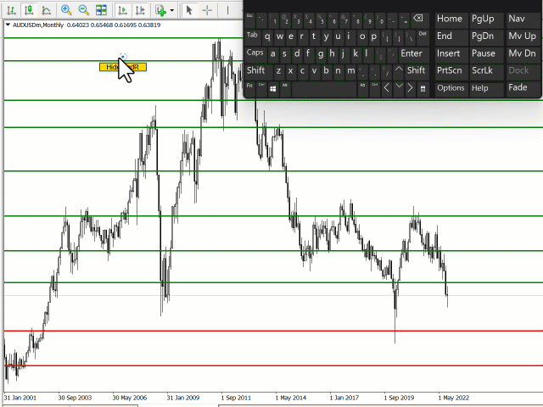Click the 30 Sep 2003 date label
The image size is (543, 407).
(75, 398)
